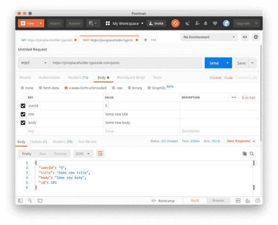Click the Bootcamp graduation cap icon
Screen dimensions: 278x225
click(x=154, y=201)
